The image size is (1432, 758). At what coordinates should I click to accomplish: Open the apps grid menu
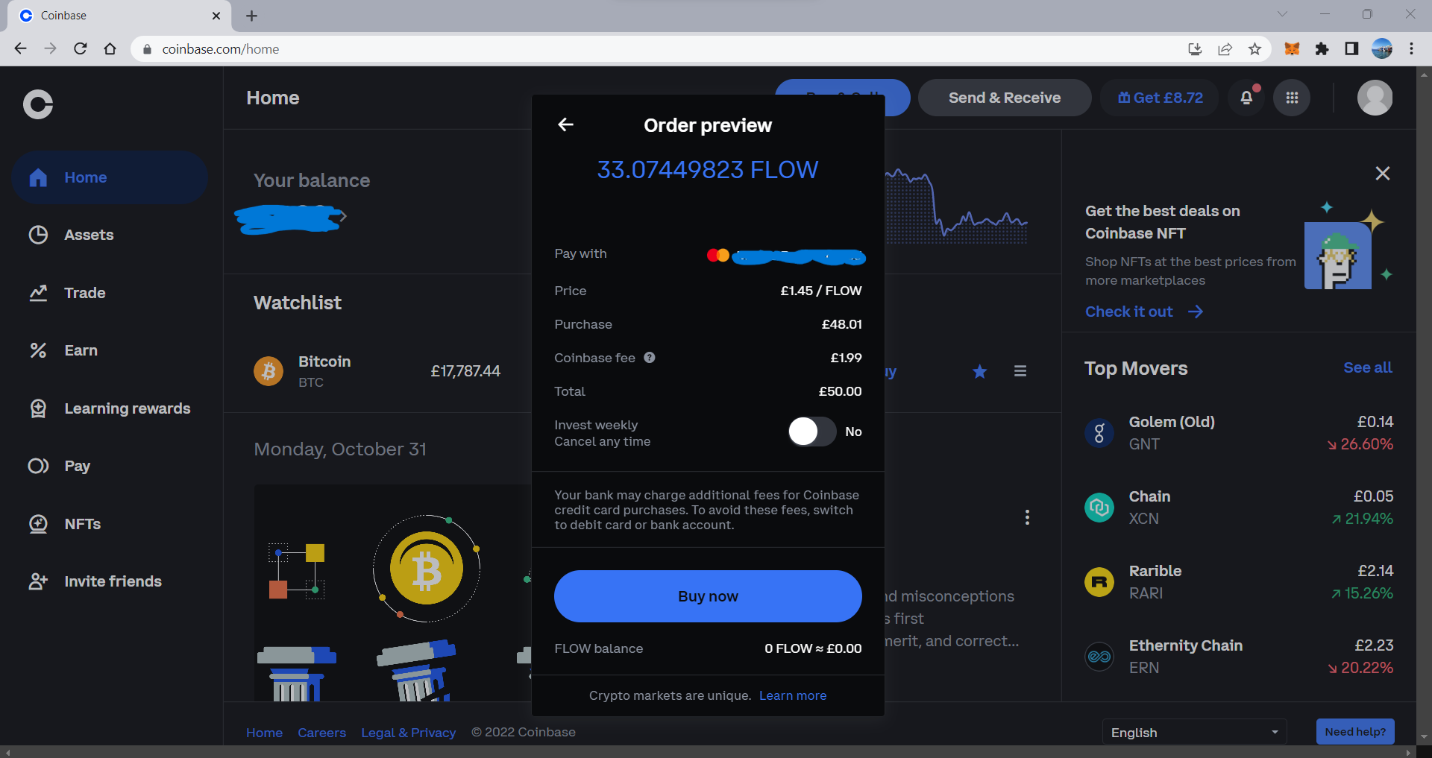(1292, 98)
